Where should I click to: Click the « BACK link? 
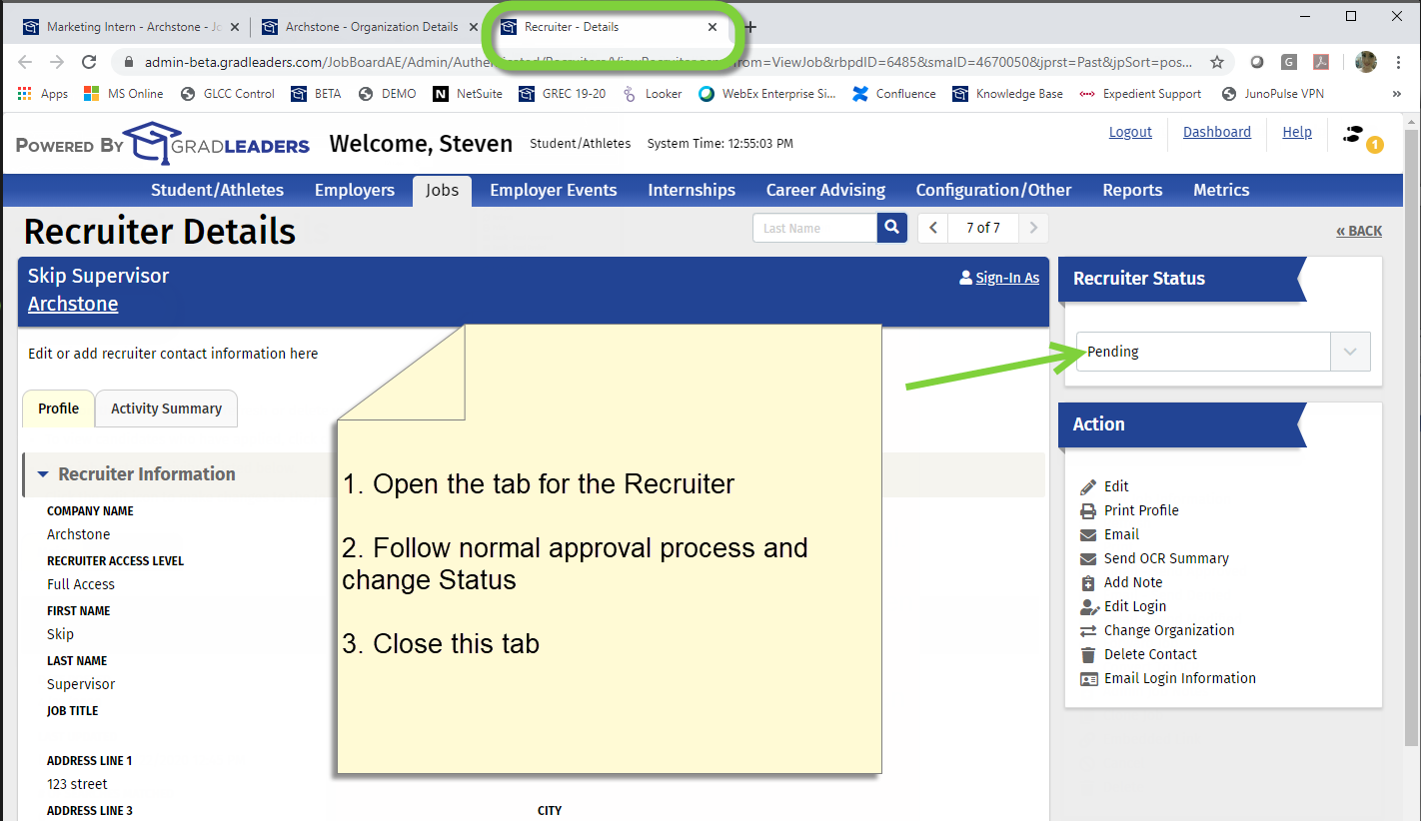pos(1359,231)
